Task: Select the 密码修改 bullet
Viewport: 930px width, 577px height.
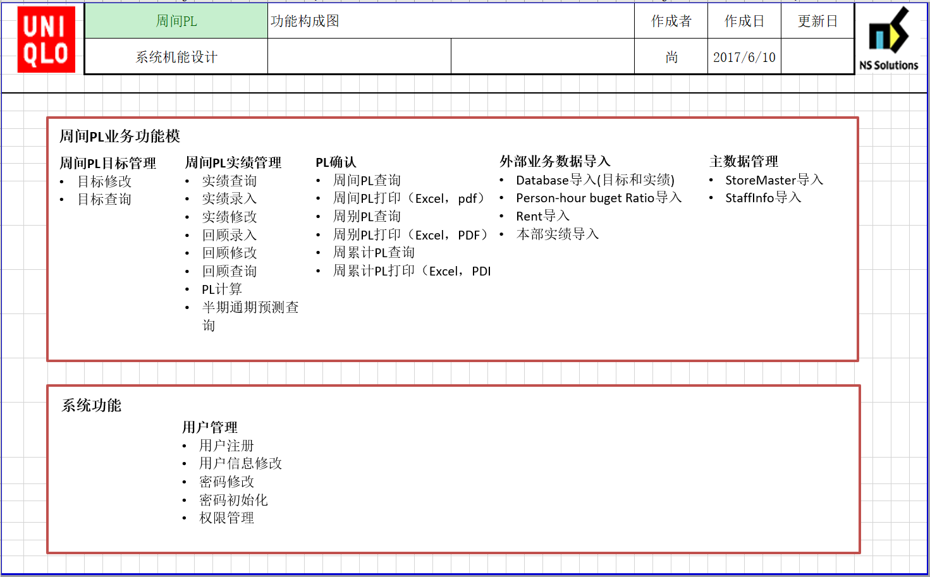Action: (226, 482)
